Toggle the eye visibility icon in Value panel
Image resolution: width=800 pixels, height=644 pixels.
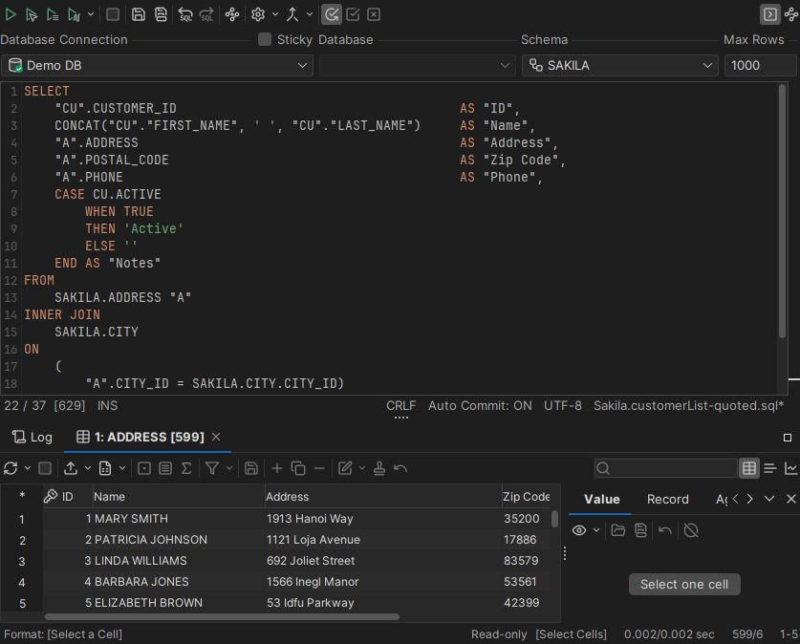[579, 530]
